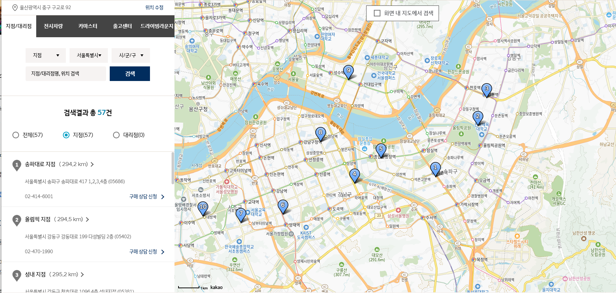Viewport: 616px width, 293px height.
Task: Open the 시/군/구 district dropdown
Action: [131, 55]
